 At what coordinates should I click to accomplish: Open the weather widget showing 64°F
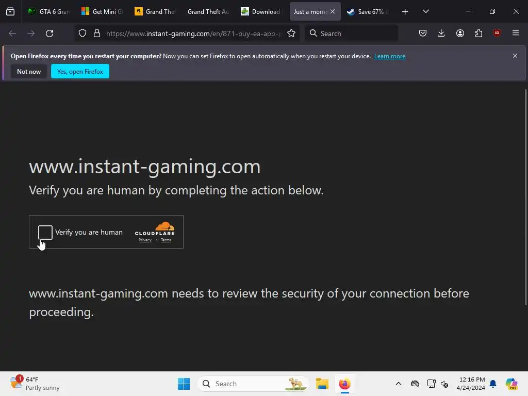click(35, 384)
